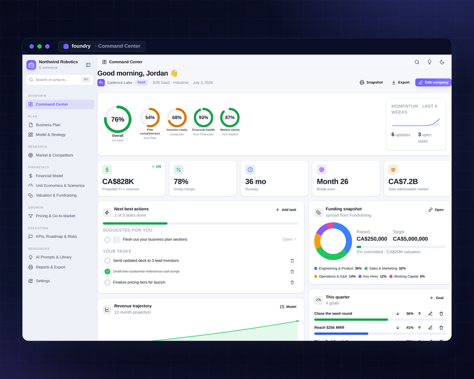The height and width of the screenshot is (379, 474).
Task: Collapse the sidebar panel icon
Action: pyautogui.click(x=88, y=65)
